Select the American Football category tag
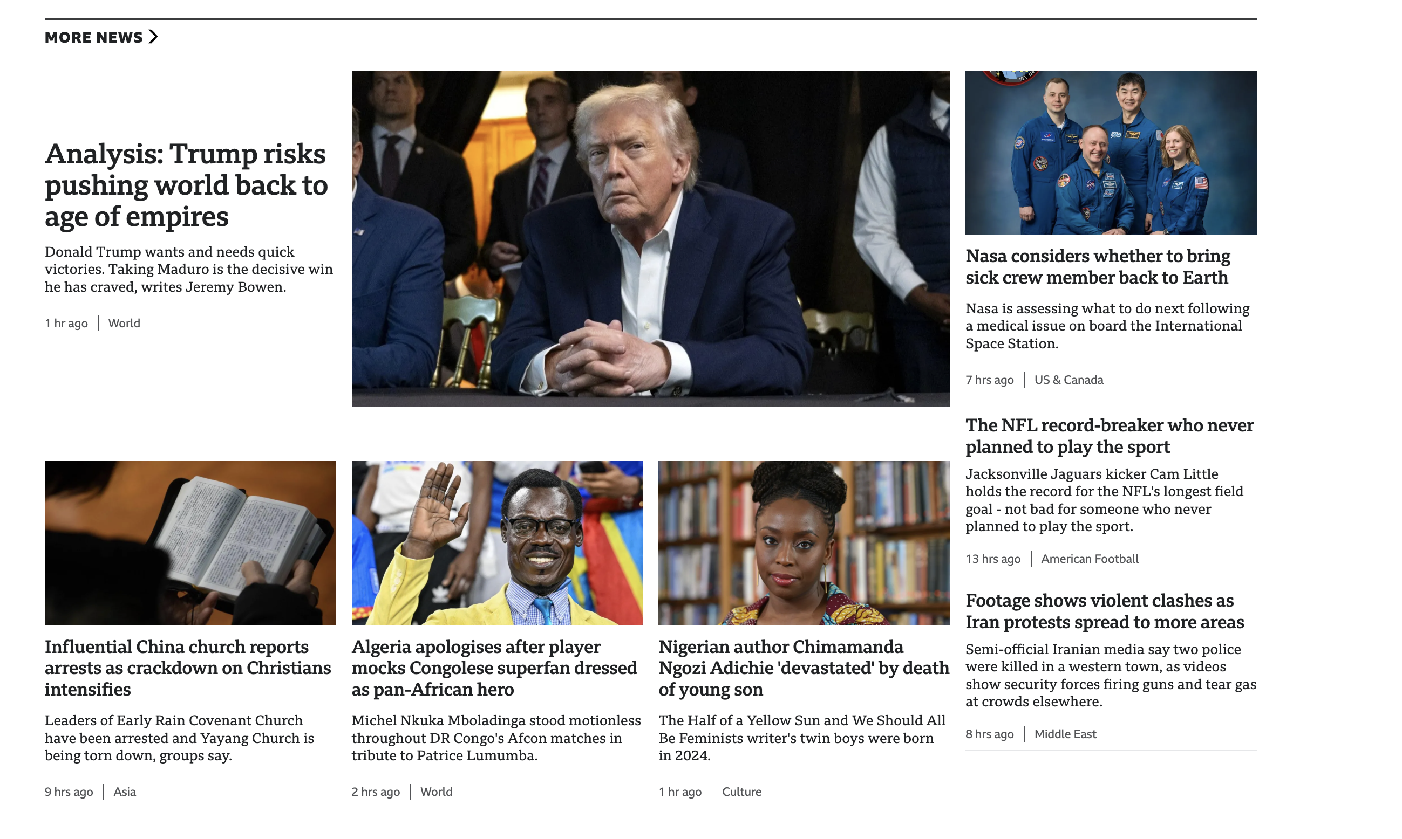 tap(1089, 559)
